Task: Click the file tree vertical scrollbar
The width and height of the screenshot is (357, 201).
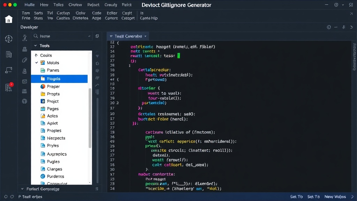Action: pos(90,118)
